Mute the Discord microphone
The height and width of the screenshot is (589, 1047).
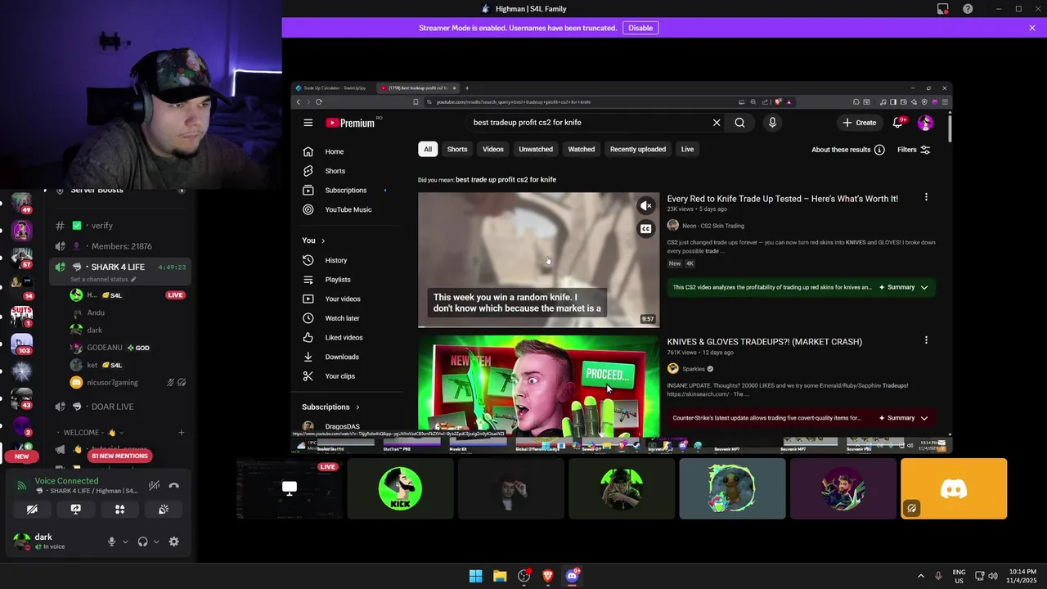pos(112,542)
